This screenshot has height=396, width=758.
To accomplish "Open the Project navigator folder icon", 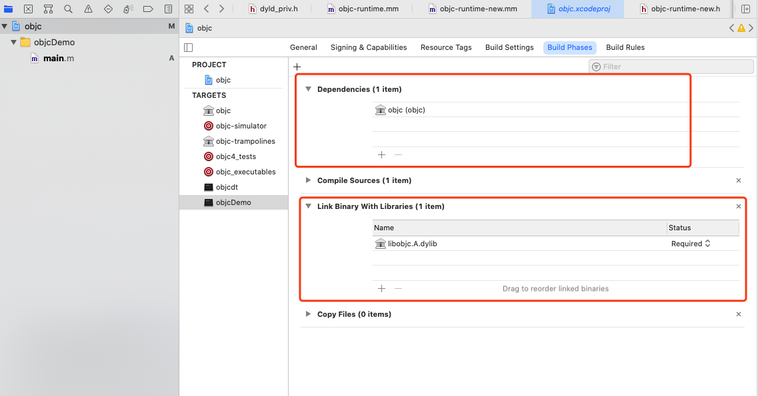I will (8, 9).
